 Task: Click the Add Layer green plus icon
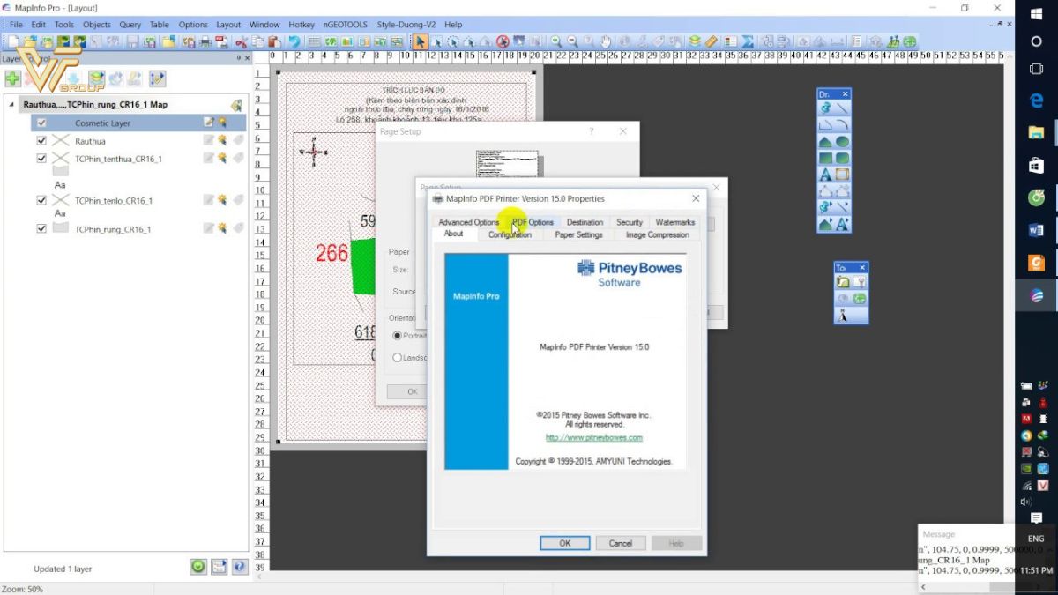(12, 78)
